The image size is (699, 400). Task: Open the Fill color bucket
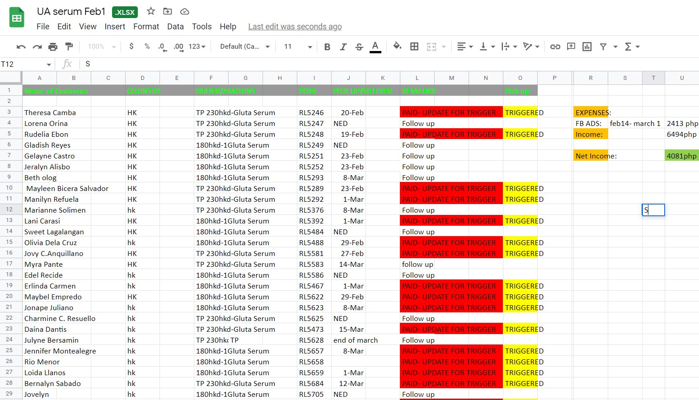(x=397, y=46)
